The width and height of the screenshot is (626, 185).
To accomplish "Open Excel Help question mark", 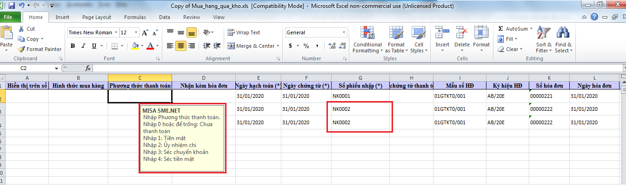I will click(x=594, y=17).
